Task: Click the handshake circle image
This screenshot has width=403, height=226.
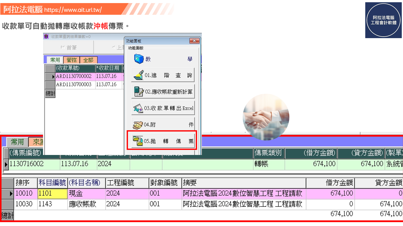Action: (266, 117)
